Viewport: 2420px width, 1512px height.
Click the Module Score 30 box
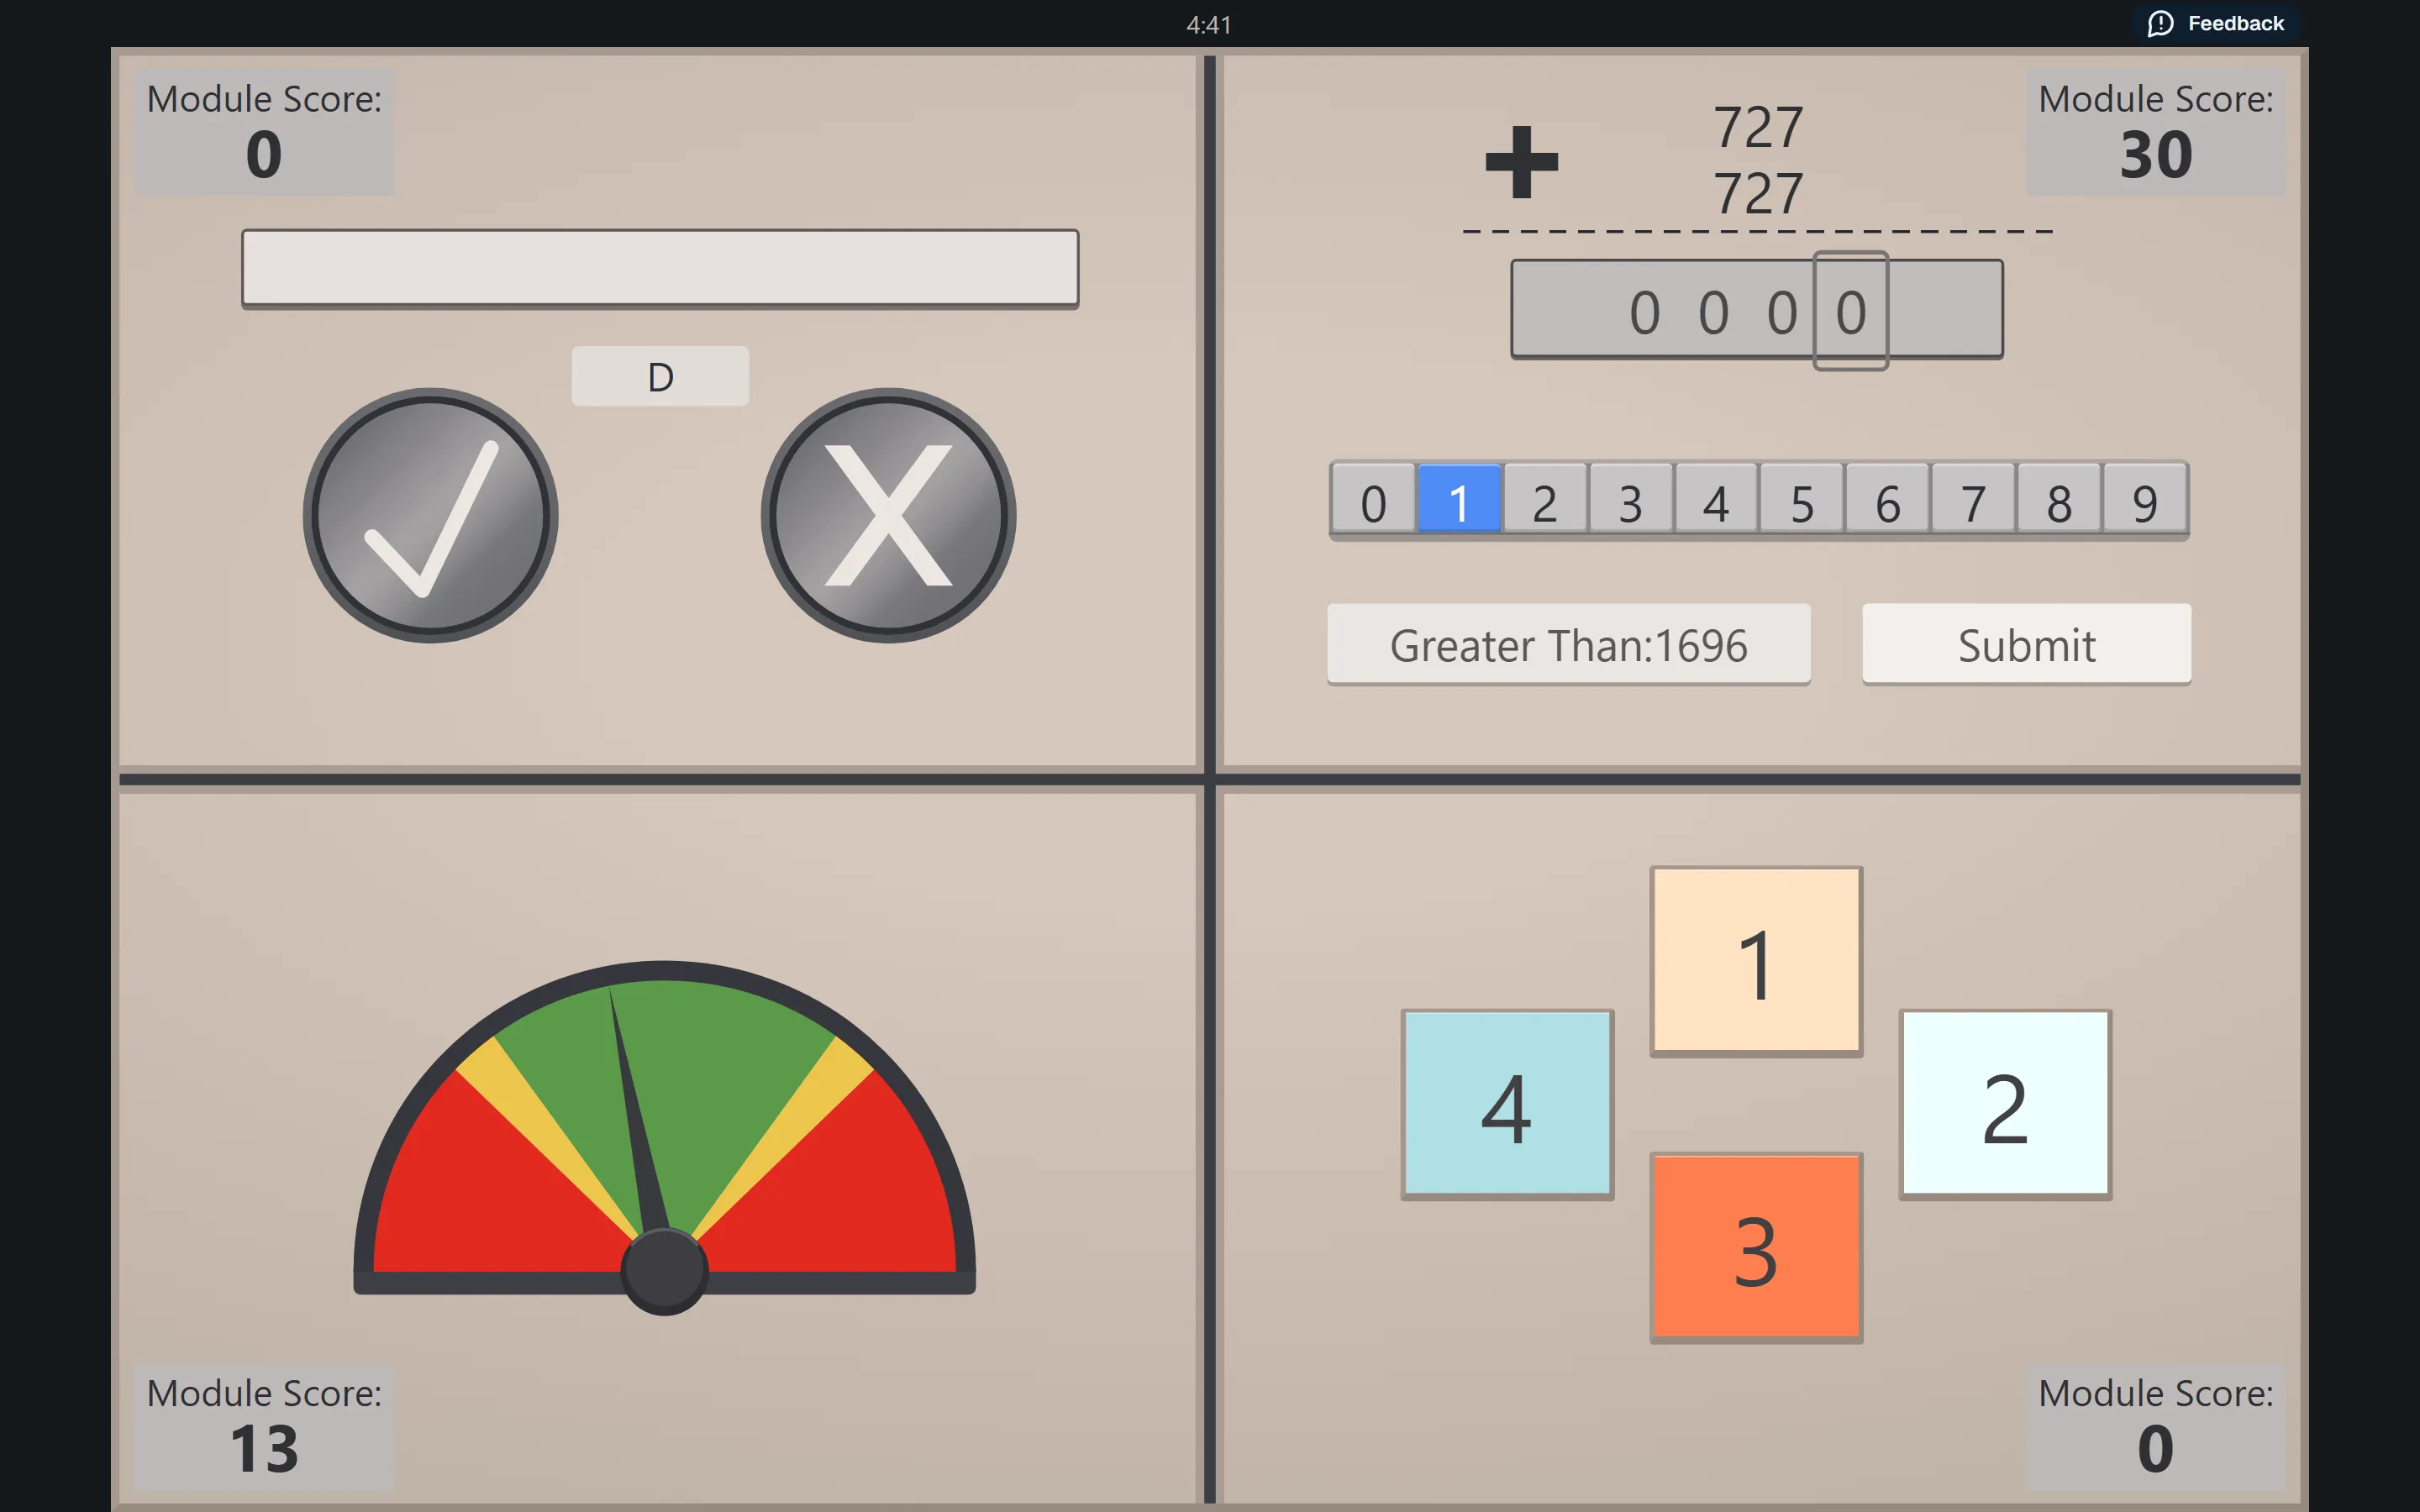(x=2155, y=133)
